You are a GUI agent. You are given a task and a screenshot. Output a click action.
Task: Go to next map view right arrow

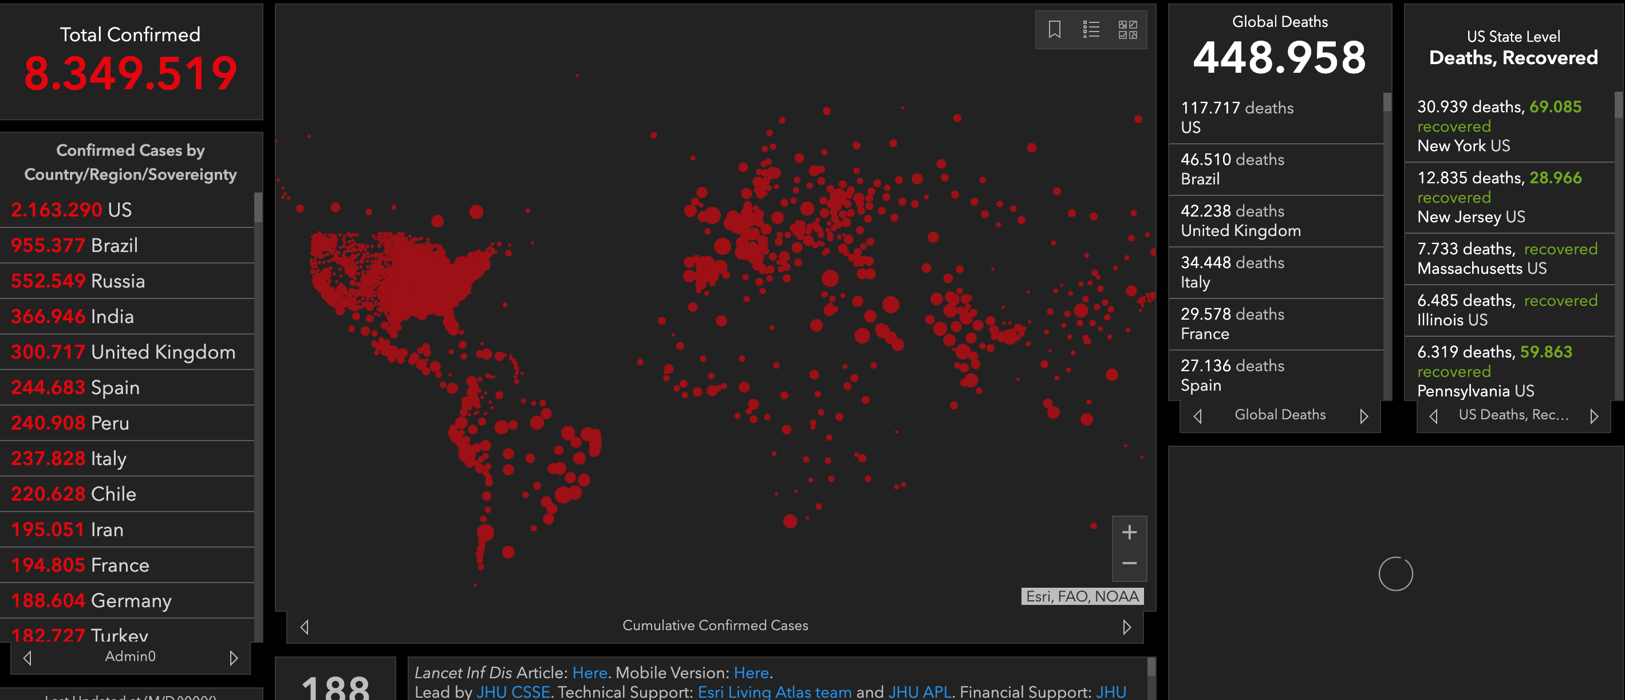[1127, 627]
